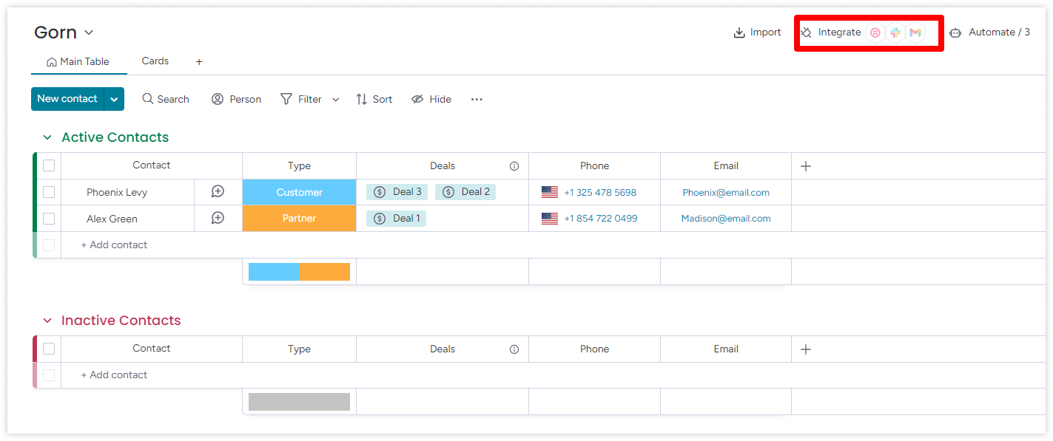Click the Active Contacts group title

click(115, 137)
